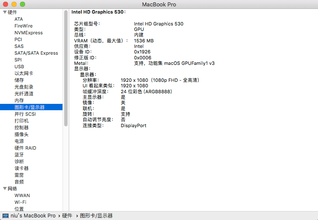
Task: Select 储存 storage entry
Action: 19,80
